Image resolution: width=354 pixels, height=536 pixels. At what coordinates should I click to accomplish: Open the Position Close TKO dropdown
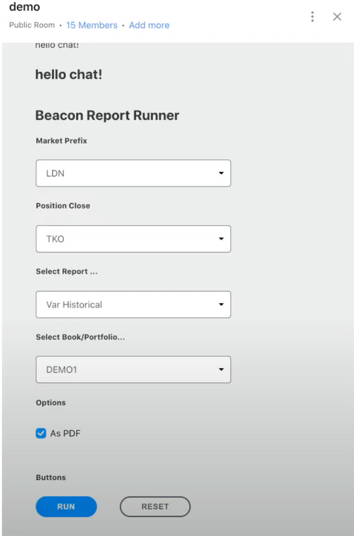(134, 239)
